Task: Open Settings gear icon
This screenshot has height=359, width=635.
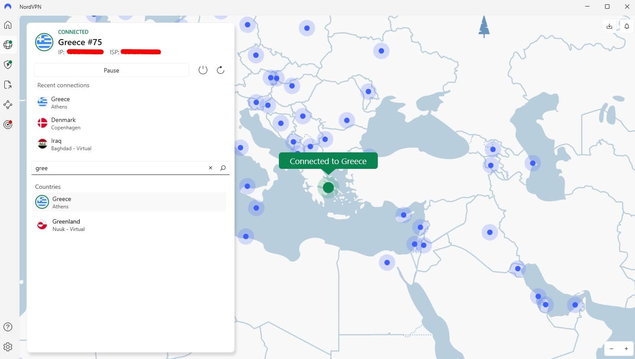Action: pos(8,347)
